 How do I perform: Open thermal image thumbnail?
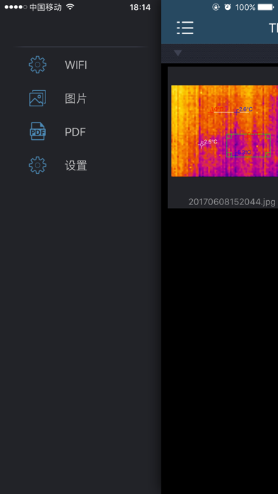[x=224, y=131]
